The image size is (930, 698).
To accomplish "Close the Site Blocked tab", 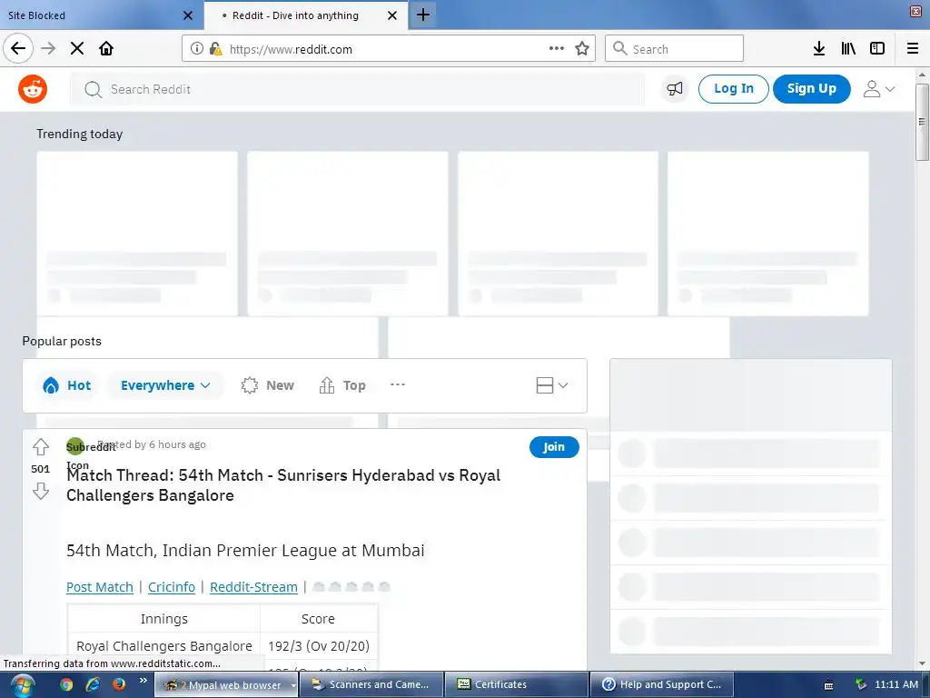I will [188, 15].
